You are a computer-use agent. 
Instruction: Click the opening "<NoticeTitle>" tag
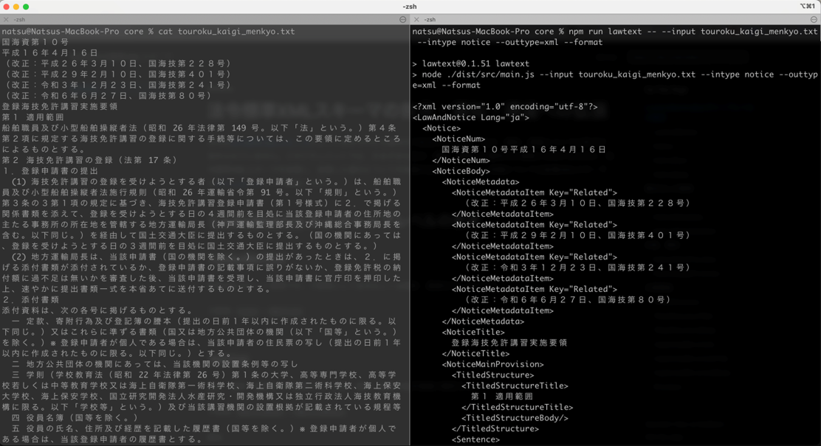pos(473,332)
